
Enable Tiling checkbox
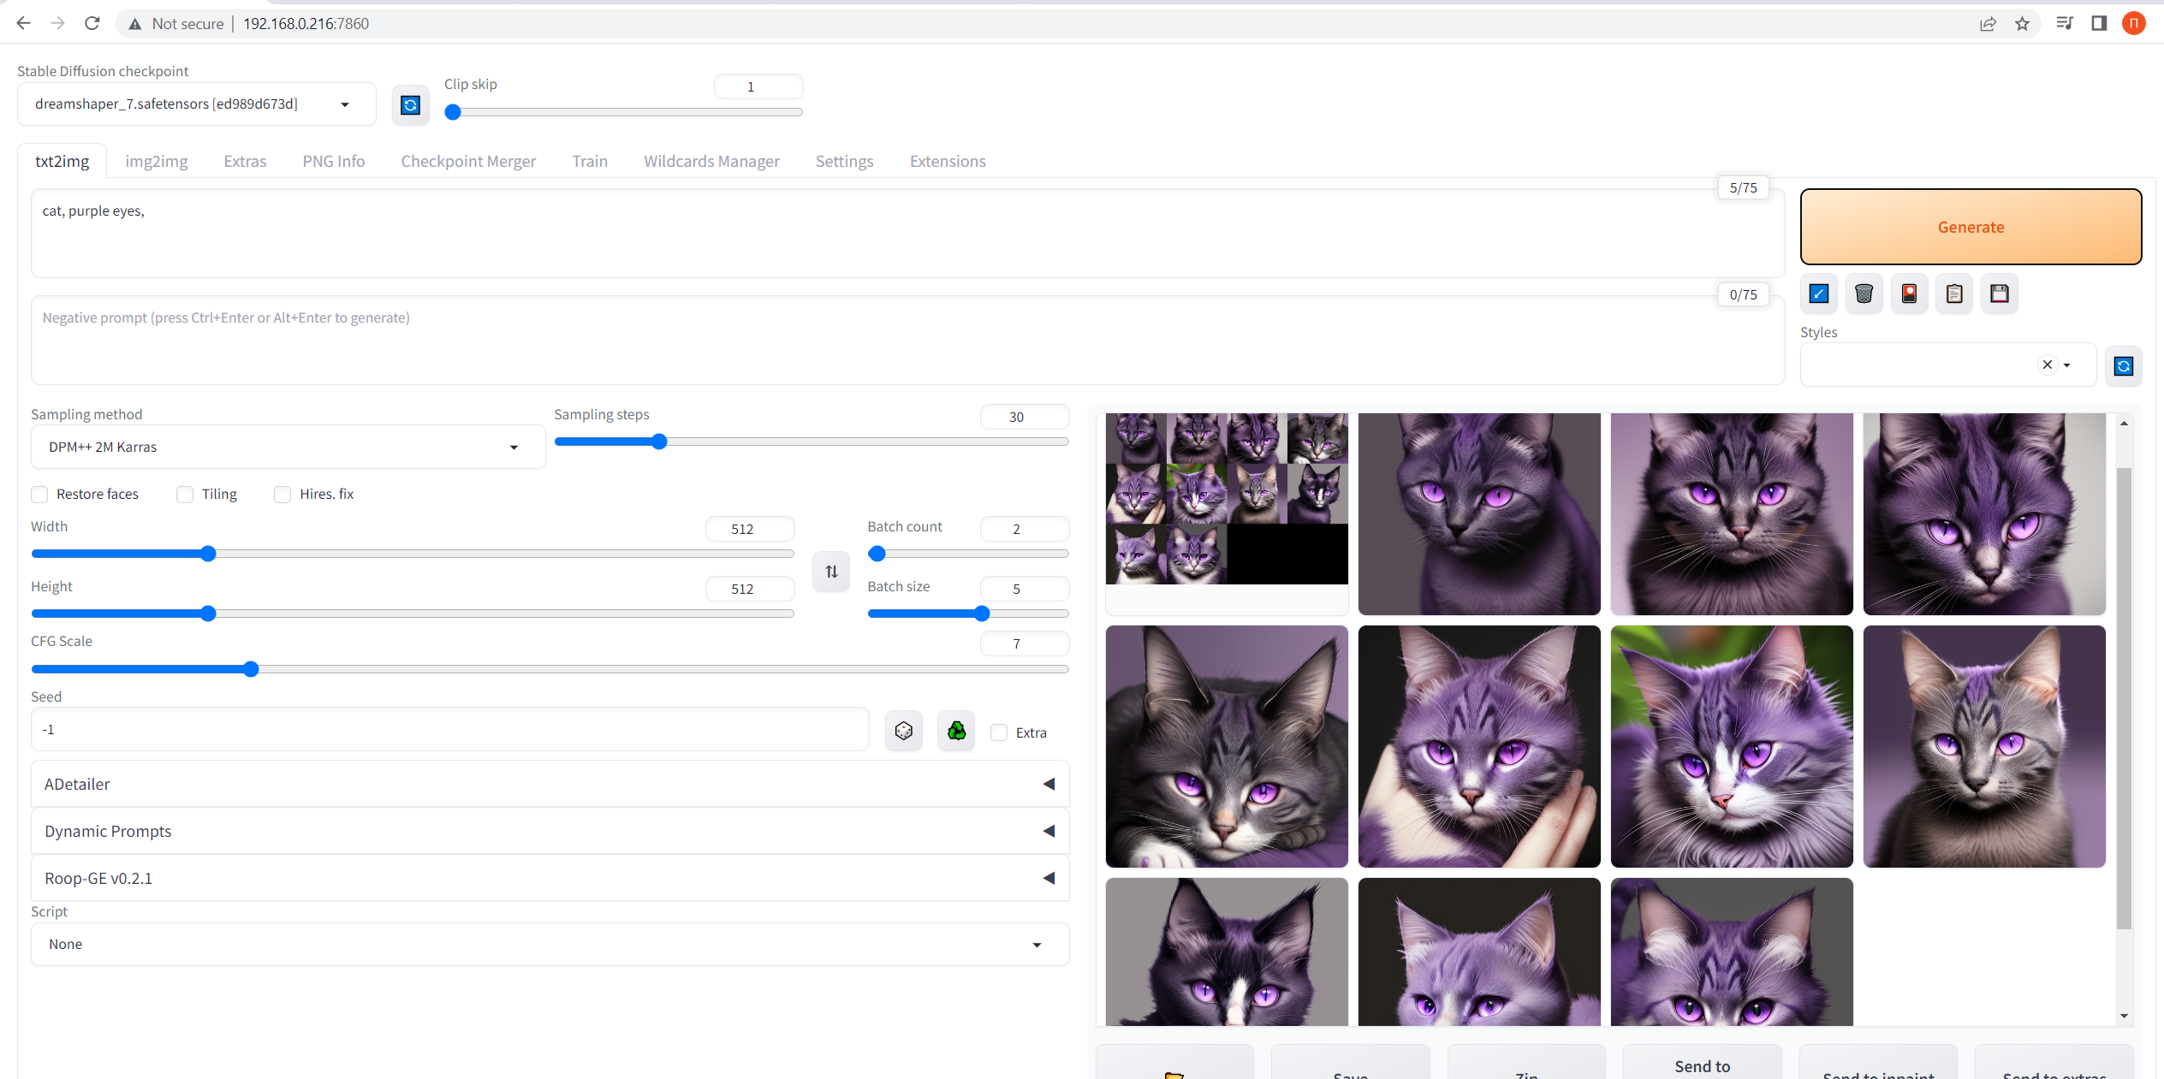tap(185, 495)
